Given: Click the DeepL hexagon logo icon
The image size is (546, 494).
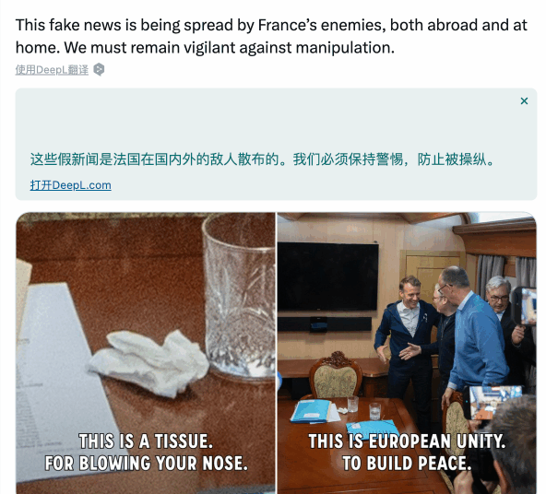Looking at the screenshot, I should pyautogui.click(x=100, y=69).
